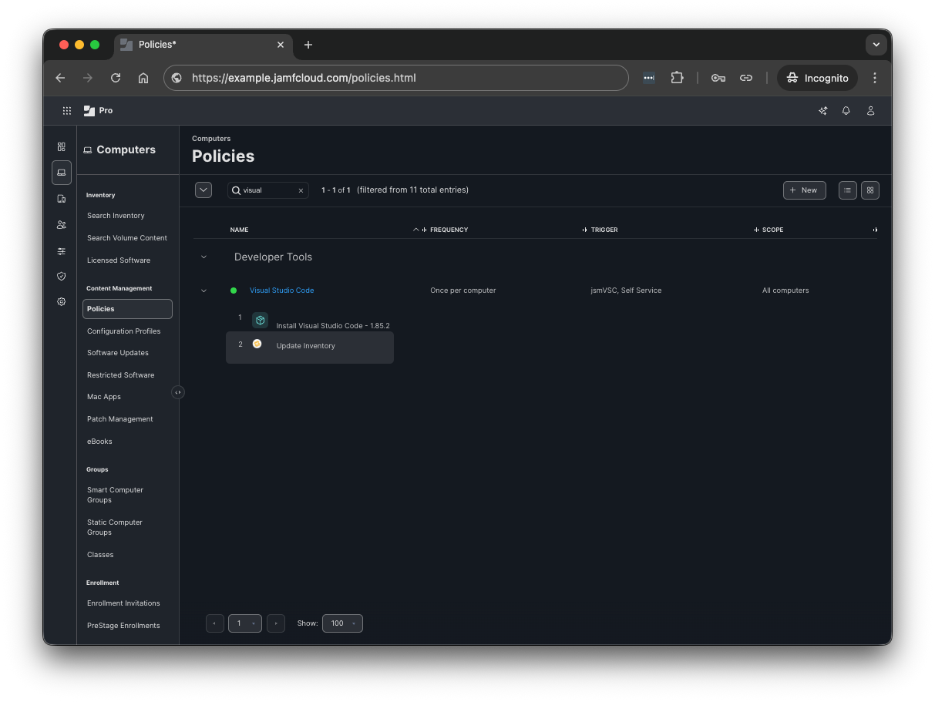Open the Show 100 entries dropdown
Image resolution: width=935 pixels, height=702 pixels.
(342, 623)
